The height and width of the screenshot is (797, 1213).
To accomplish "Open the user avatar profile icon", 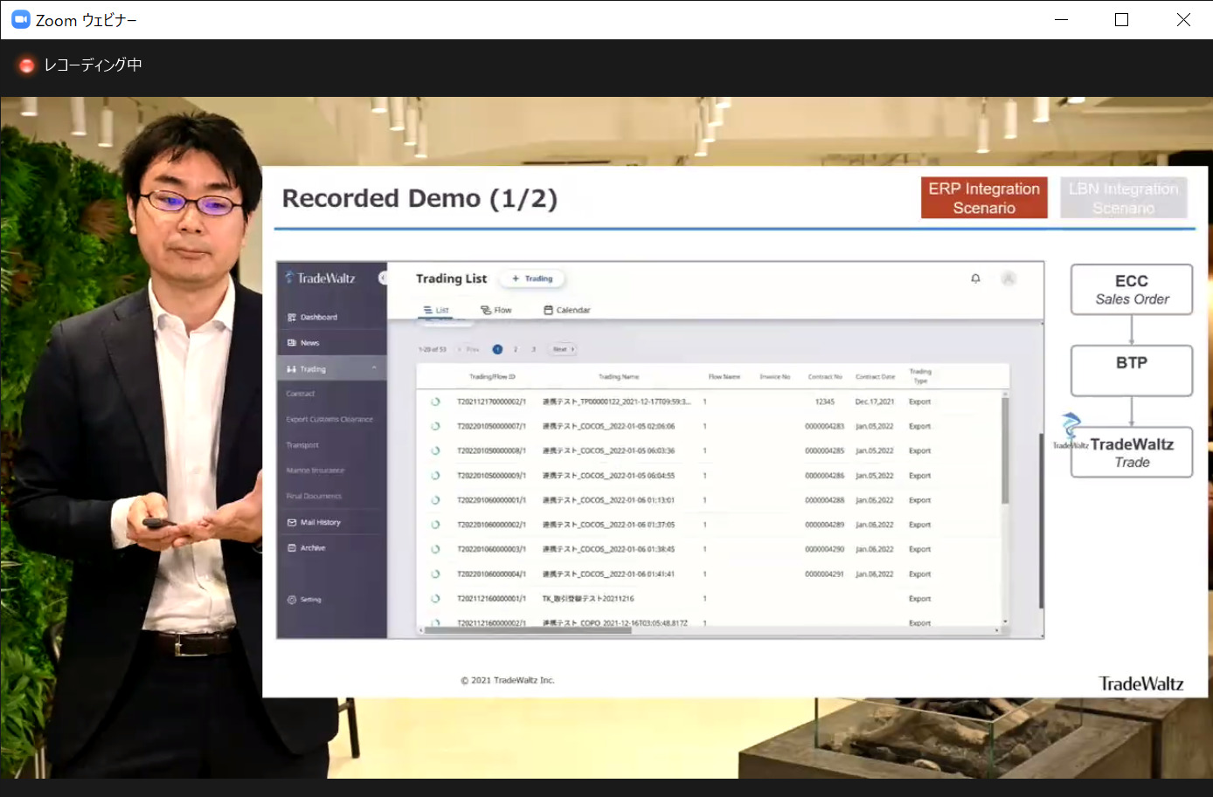I will click(x=1009, y=278).
